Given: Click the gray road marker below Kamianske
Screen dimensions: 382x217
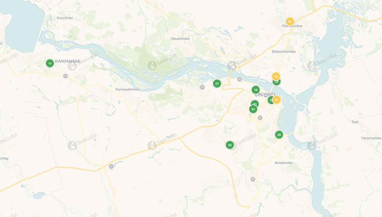Looking at the screenshot, I should coord(65,76).
